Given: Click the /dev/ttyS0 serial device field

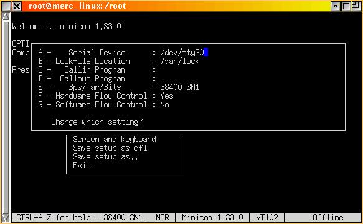Looking at the screenshot, I should 184,52.
